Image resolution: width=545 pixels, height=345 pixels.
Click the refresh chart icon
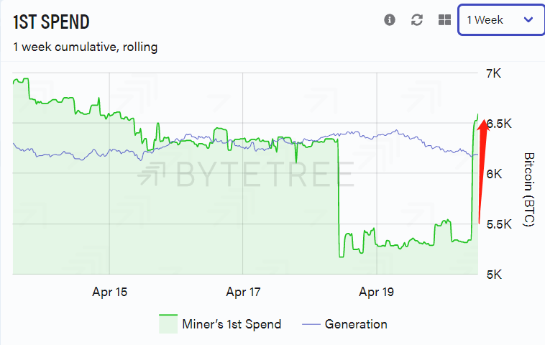[x=417, y=20]
